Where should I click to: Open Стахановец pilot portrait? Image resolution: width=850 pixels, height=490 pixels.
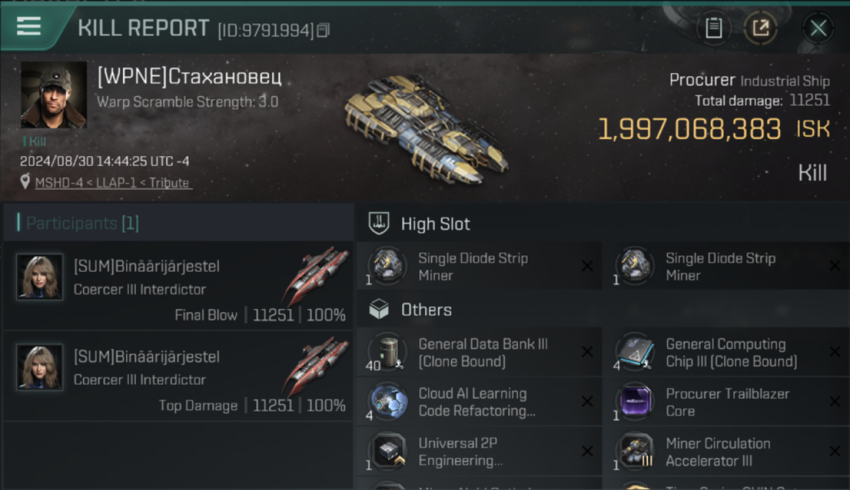click(x=54, y=95)
